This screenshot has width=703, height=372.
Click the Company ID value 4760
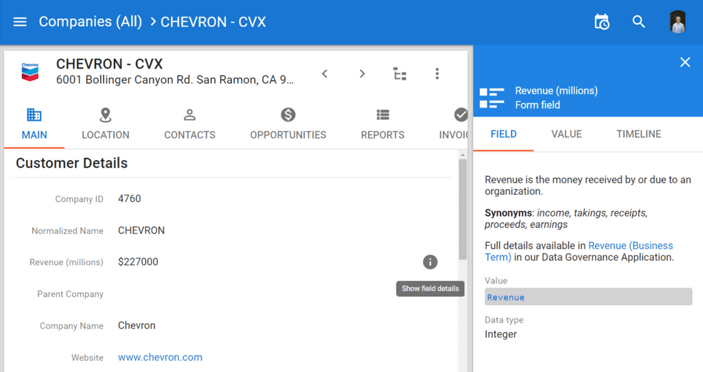(x=129, y=198)
